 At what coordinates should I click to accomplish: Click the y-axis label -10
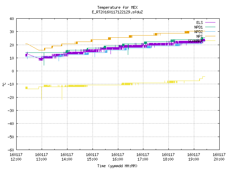pos(11,84)
